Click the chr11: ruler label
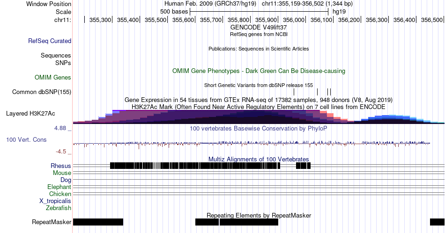The width and height of the screenshot is (445, 233). tap(63, 20)
